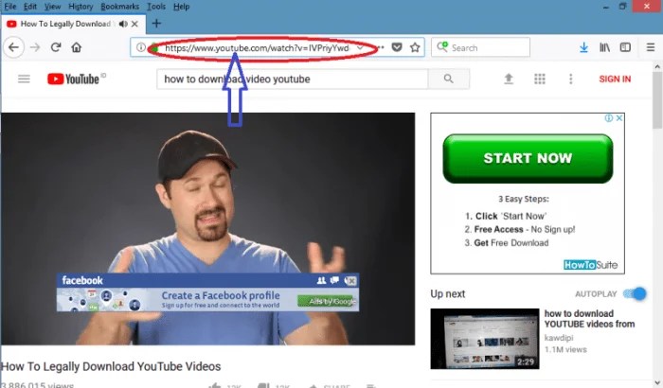Viewport: 663px width, 388px height.
Task: Open the browser home page
Action: point(76,47)
